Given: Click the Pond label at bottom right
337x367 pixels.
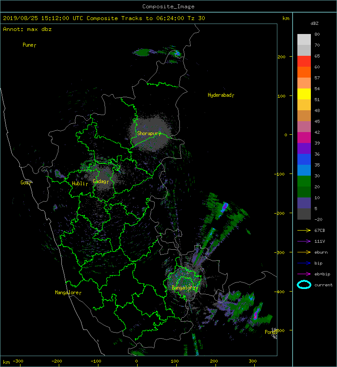Looking at the screenshot, I should coord(270,332).
